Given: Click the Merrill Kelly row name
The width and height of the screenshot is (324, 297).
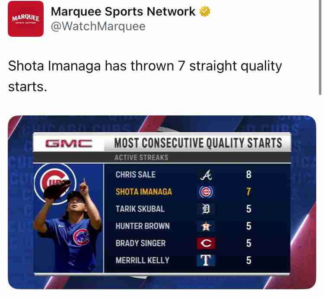Looking at the screenshot, I should point(143,260).
